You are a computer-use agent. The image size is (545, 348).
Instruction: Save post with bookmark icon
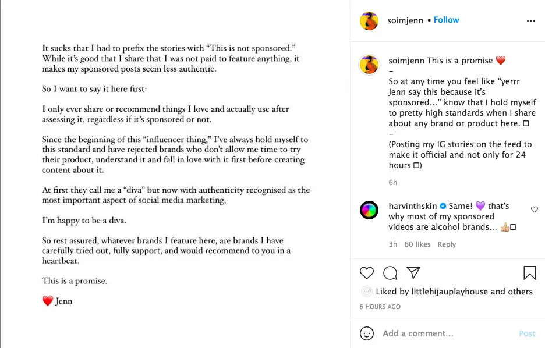point(529,272)
